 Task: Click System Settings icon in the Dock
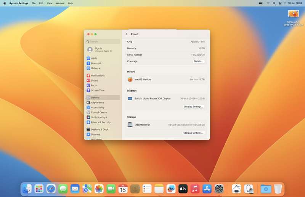(x=219, y=189)
